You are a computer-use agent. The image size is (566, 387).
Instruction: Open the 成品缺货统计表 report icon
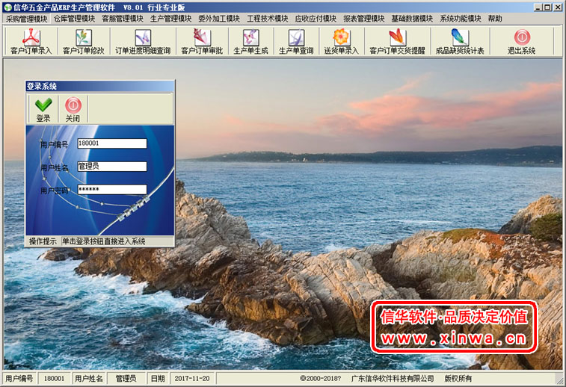coord(459,40)
